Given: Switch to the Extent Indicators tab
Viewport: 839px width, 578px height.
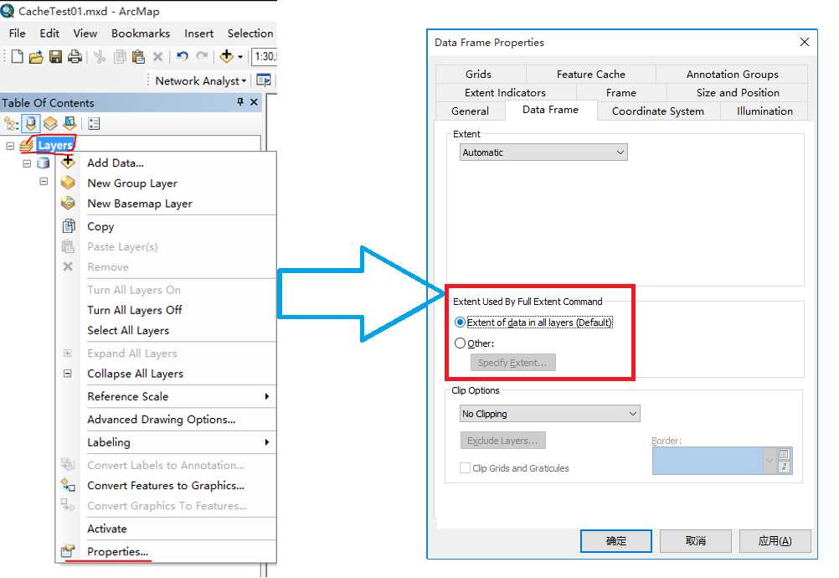Looking at the screenshot, I should click(505, 93).
